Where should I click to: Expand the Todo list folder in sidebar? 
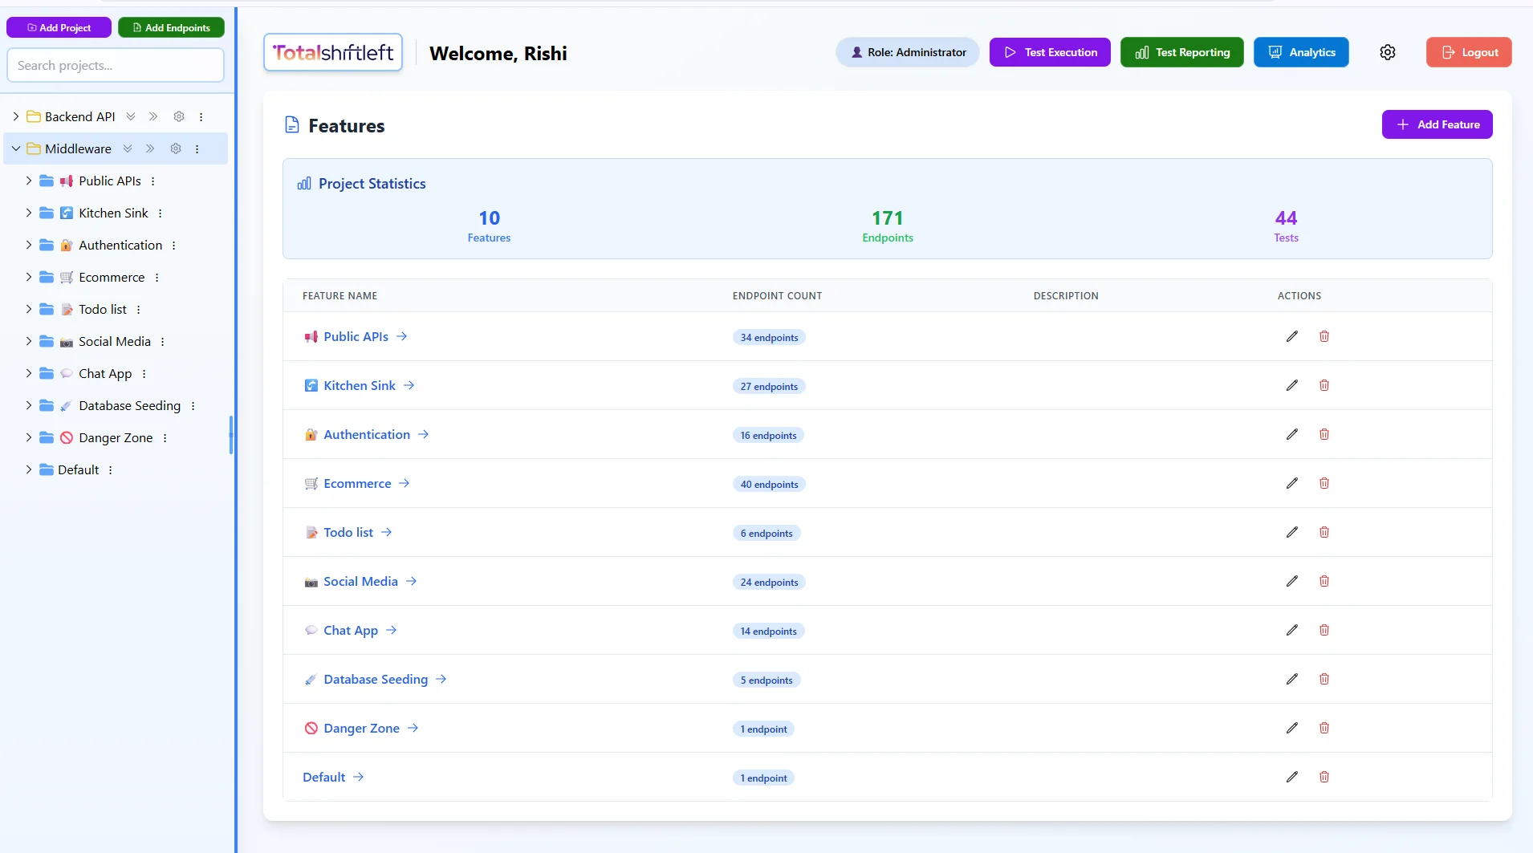[29, 309]
